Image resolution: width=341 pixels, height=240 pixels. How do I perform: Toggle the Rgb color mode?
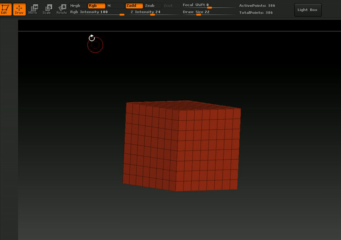pos(97,6)
